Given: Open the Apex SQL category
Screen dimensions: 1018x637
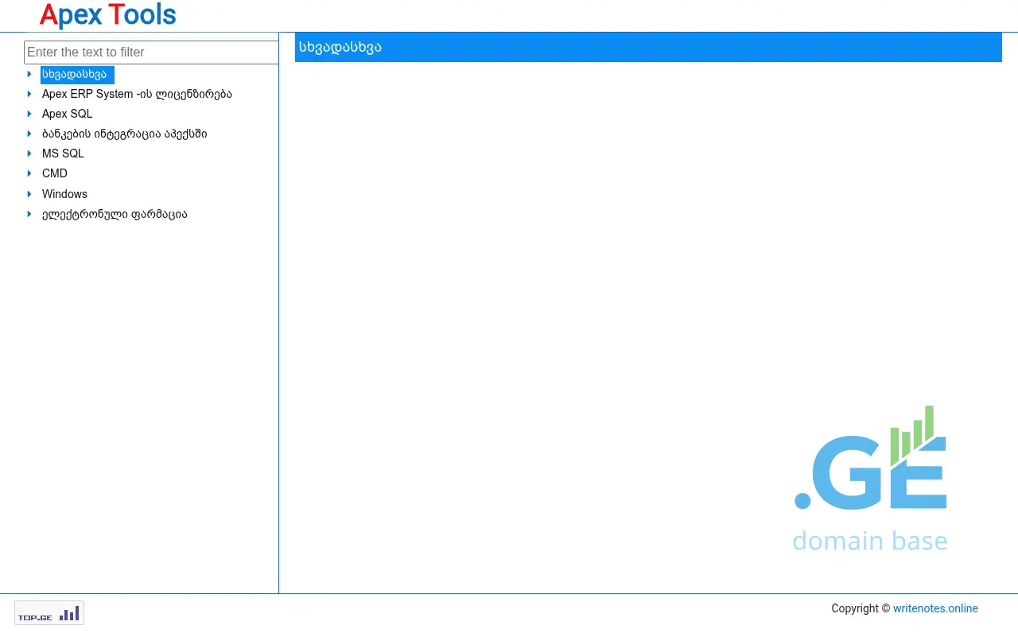Looking at the screenshot, I should tap(67, 114).
